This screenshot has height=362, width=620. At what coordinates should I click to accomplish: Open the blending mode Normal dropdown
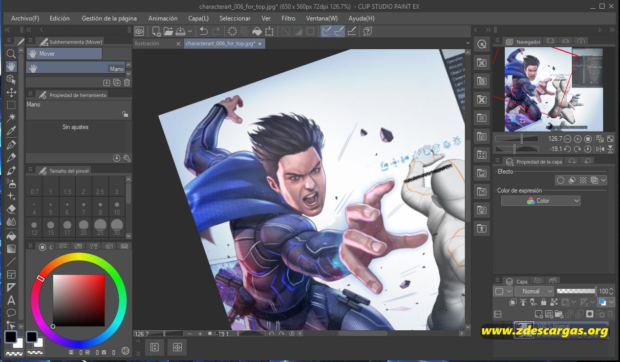[535, 291]
